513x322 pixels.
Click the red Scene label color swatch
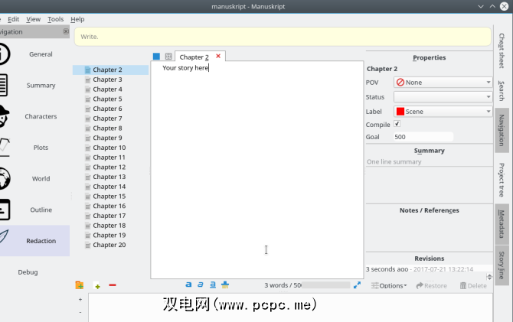point(400,112)
